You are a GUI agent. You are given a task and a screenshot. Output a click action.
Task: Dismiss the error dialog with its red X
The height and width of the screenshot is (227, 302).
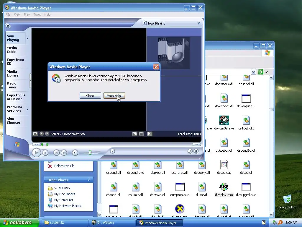point(156,67)
